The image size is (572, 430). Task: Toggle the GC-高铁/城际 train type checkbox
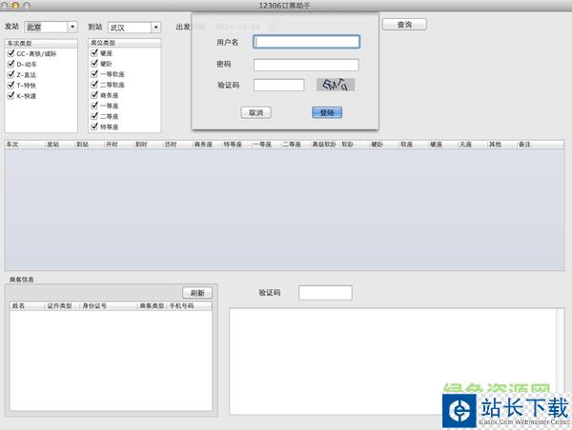pos(10,53)
